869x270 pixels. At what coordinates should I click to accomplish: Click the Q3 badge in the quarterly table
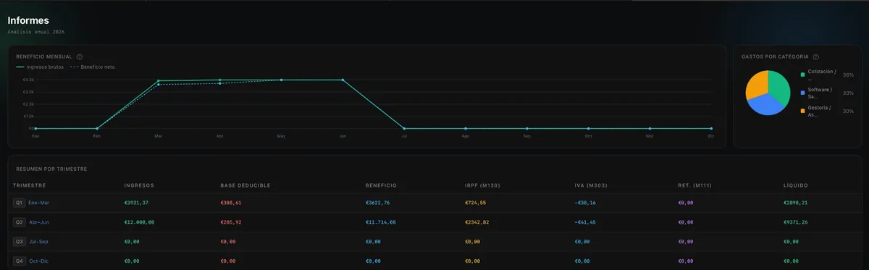coord(19,242)
